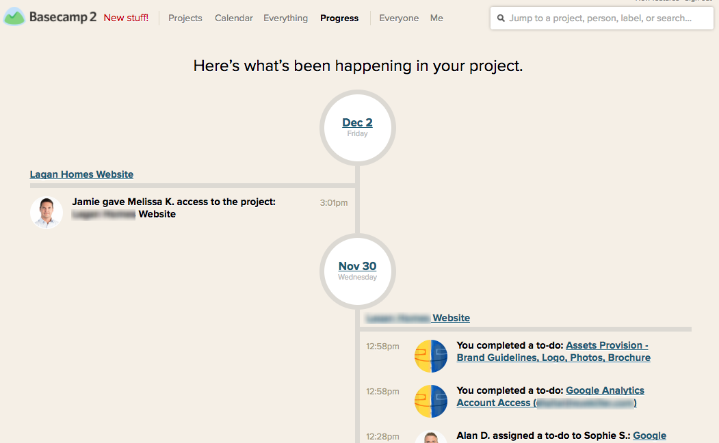Go to the Calendar page
The height and width of the screenshot is (443, 719).
(234, 18)
